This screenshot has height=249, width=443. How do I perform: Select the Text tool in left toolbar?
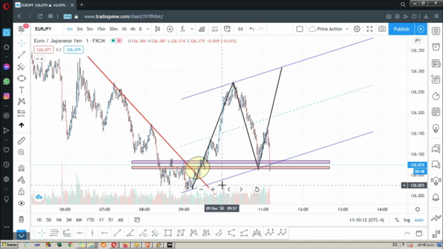(21, 90)
